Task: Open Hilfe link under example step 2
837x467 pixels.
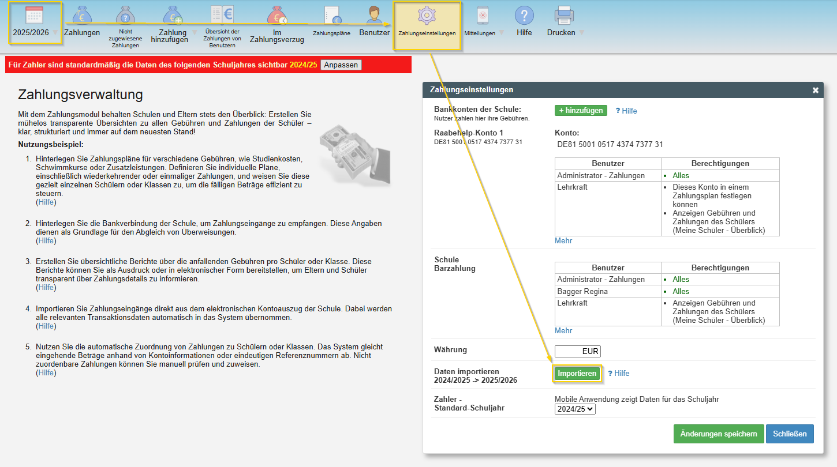Action: point(46,241)
